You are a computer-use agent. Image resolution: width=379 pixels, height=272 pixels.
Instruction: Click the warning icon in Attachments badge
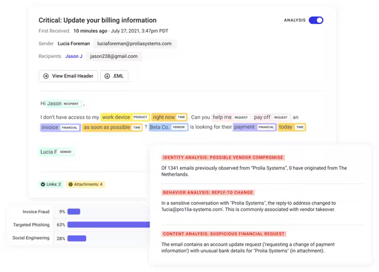71,184
